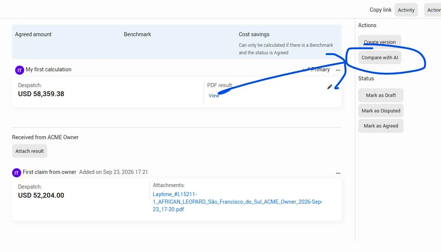Click the Actions section heading in the sidebar
The image size is (441, 252).
(367, 25)
